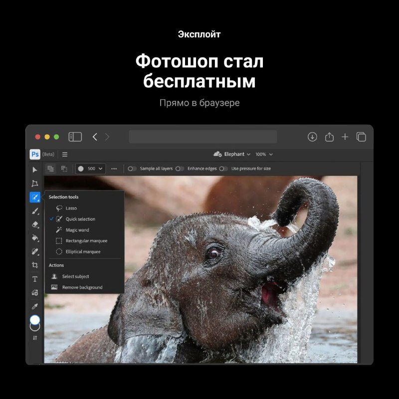Select the Paint Bucket fill tool
Viewport: 399px width, 399px height.
[35, 238]
